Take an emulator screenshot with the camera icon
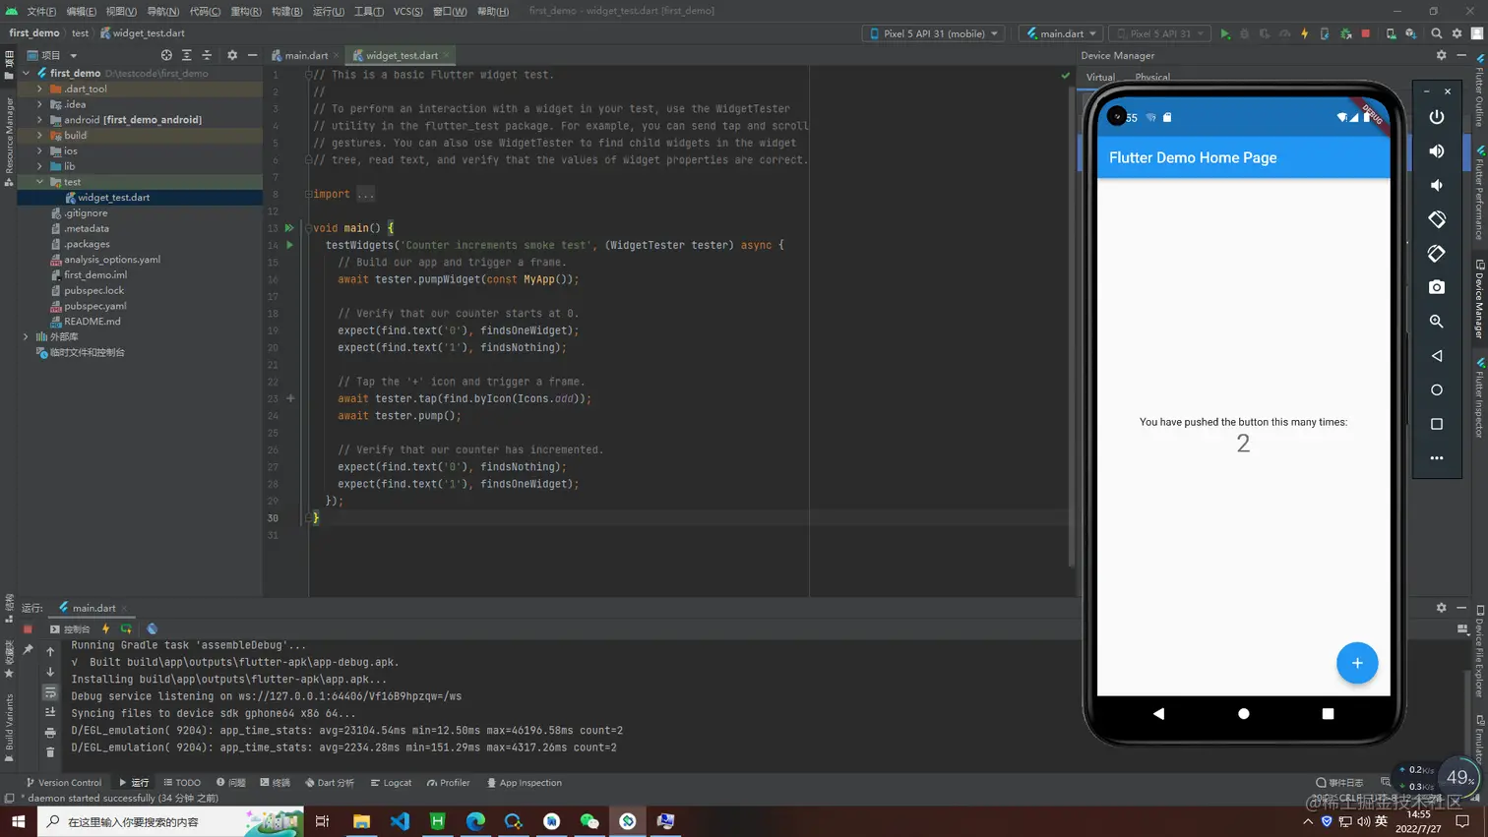 (1437, 287)
